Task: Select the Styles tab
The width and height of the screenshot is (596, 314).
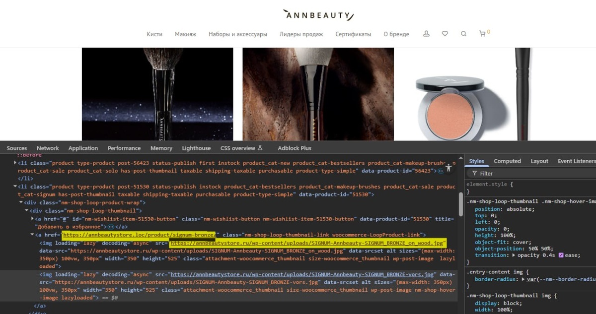Action: (x=477, y=161)
